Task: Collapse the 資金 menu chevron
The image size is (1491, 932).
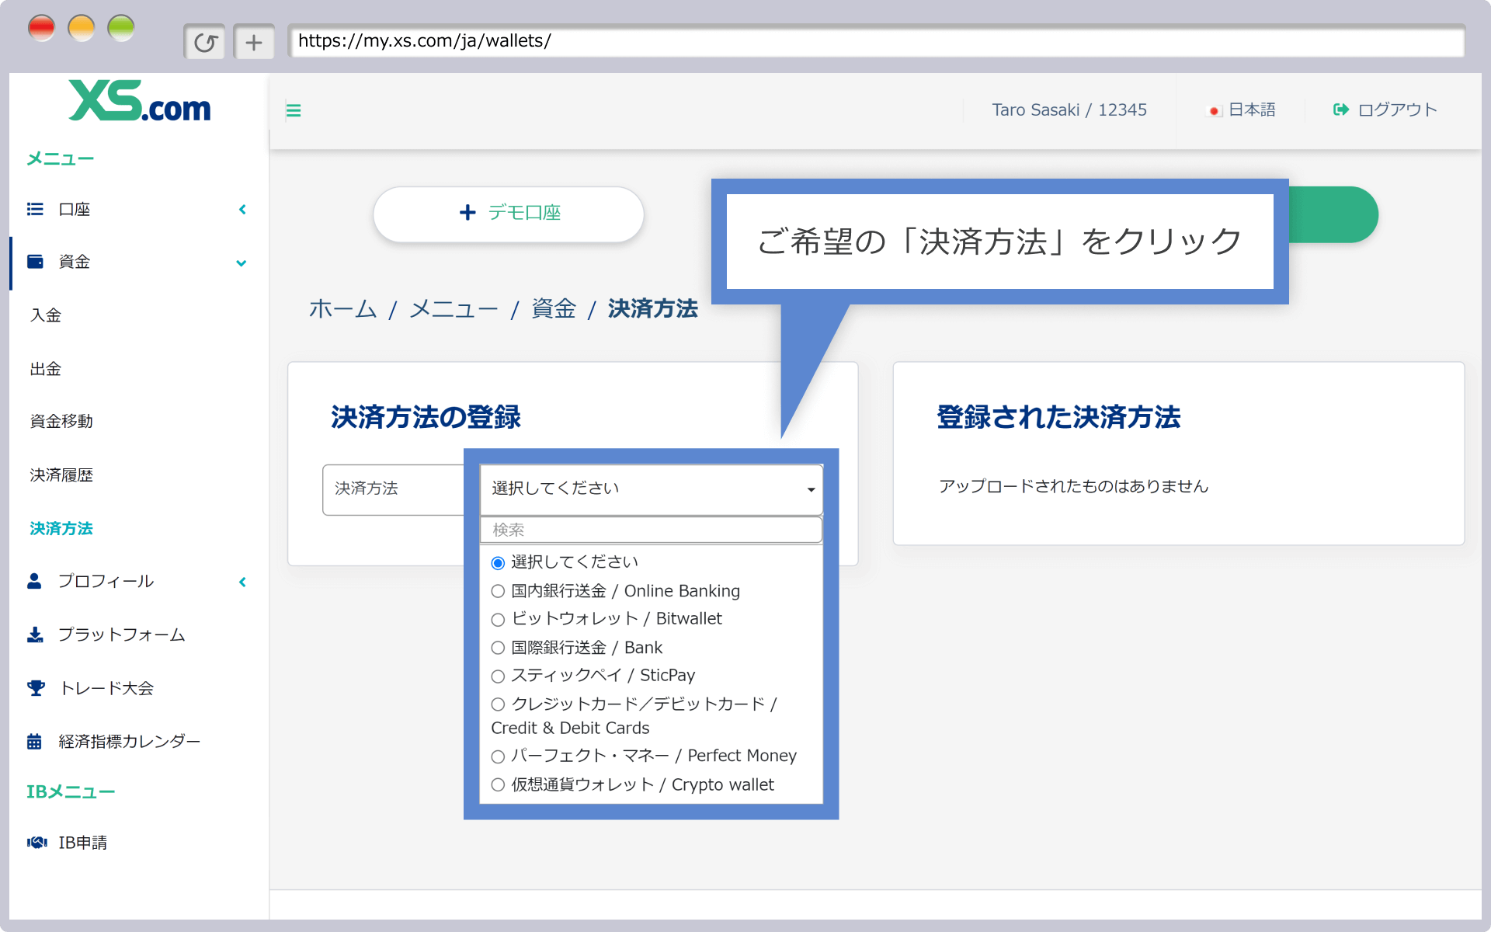Action: tap(242, 263)
